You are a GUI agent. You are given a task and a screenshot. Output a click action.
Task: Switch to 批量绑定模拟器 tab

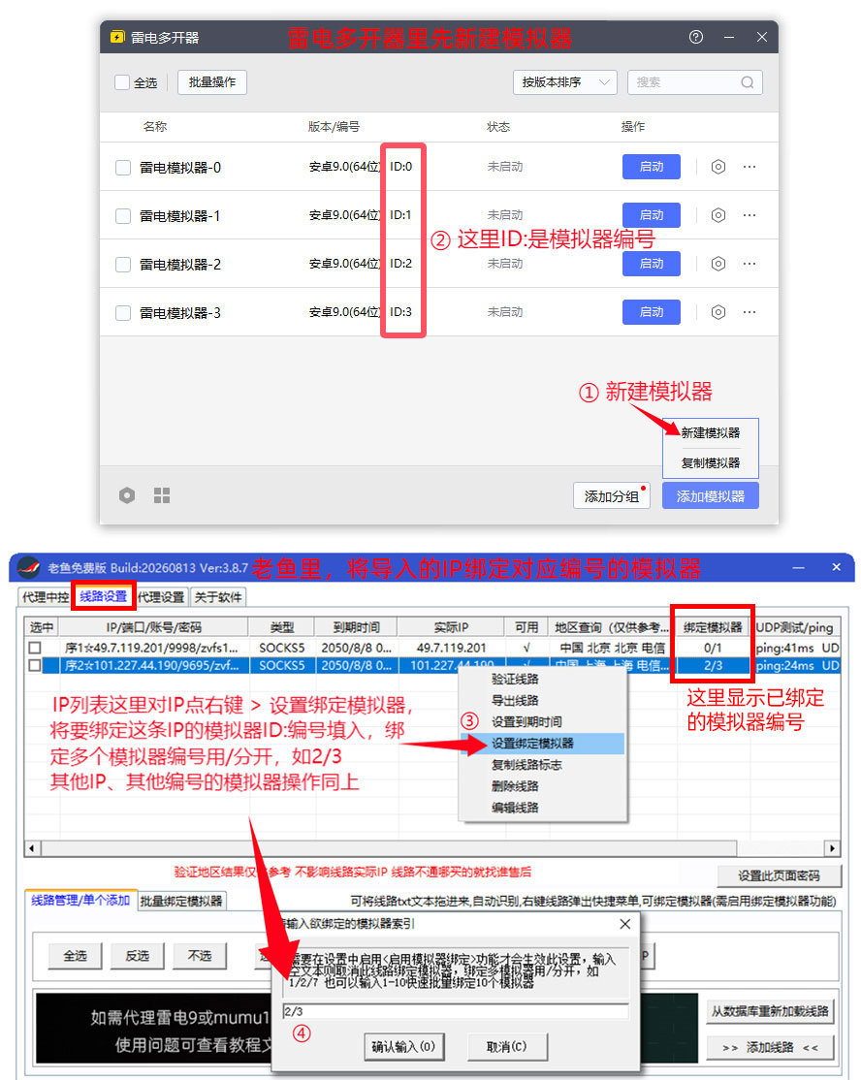coord(181,901)
